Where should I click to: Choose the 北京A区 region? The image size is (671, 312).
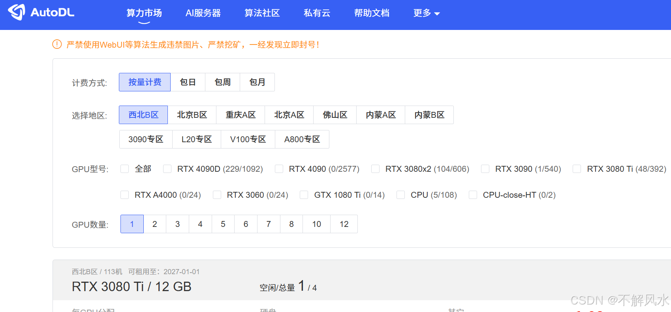[x=289, y=115]
